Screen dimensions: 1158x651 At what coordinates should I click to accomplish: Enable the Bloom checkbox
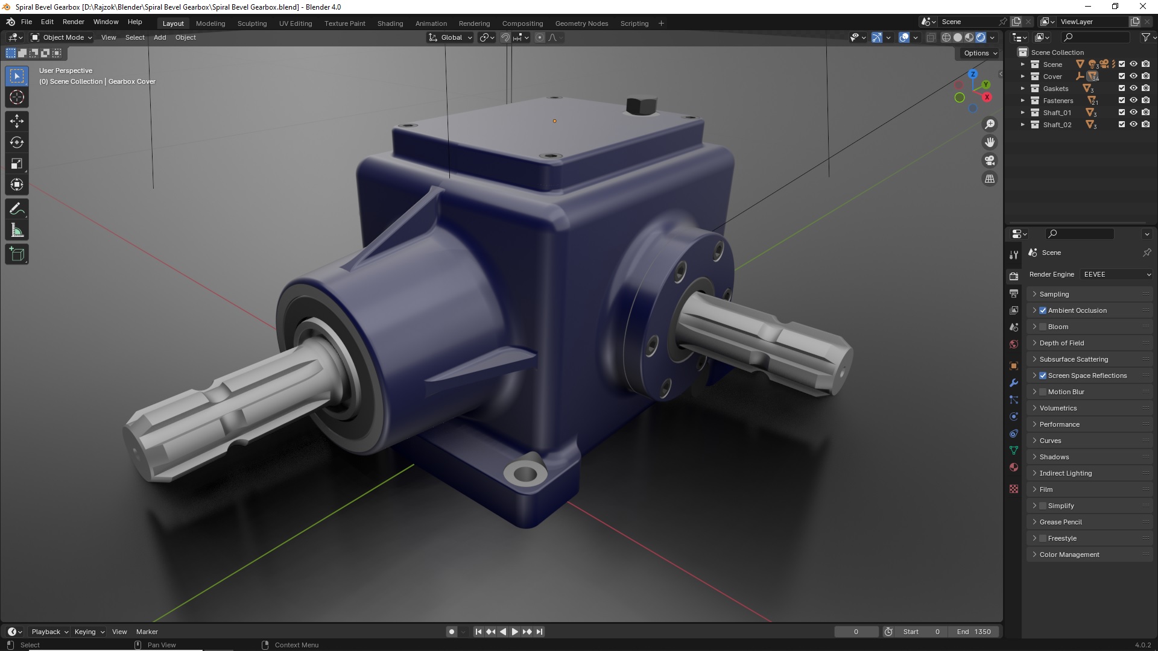pos(1043,327)
